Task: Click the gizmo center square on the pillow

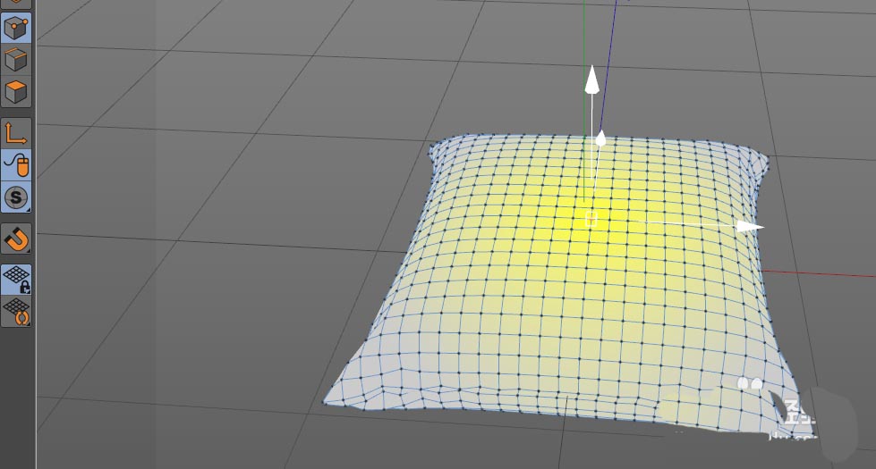Action: coord(591,219)
